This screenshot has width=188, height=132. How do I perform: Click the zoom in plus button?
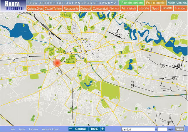coord(103,129)
